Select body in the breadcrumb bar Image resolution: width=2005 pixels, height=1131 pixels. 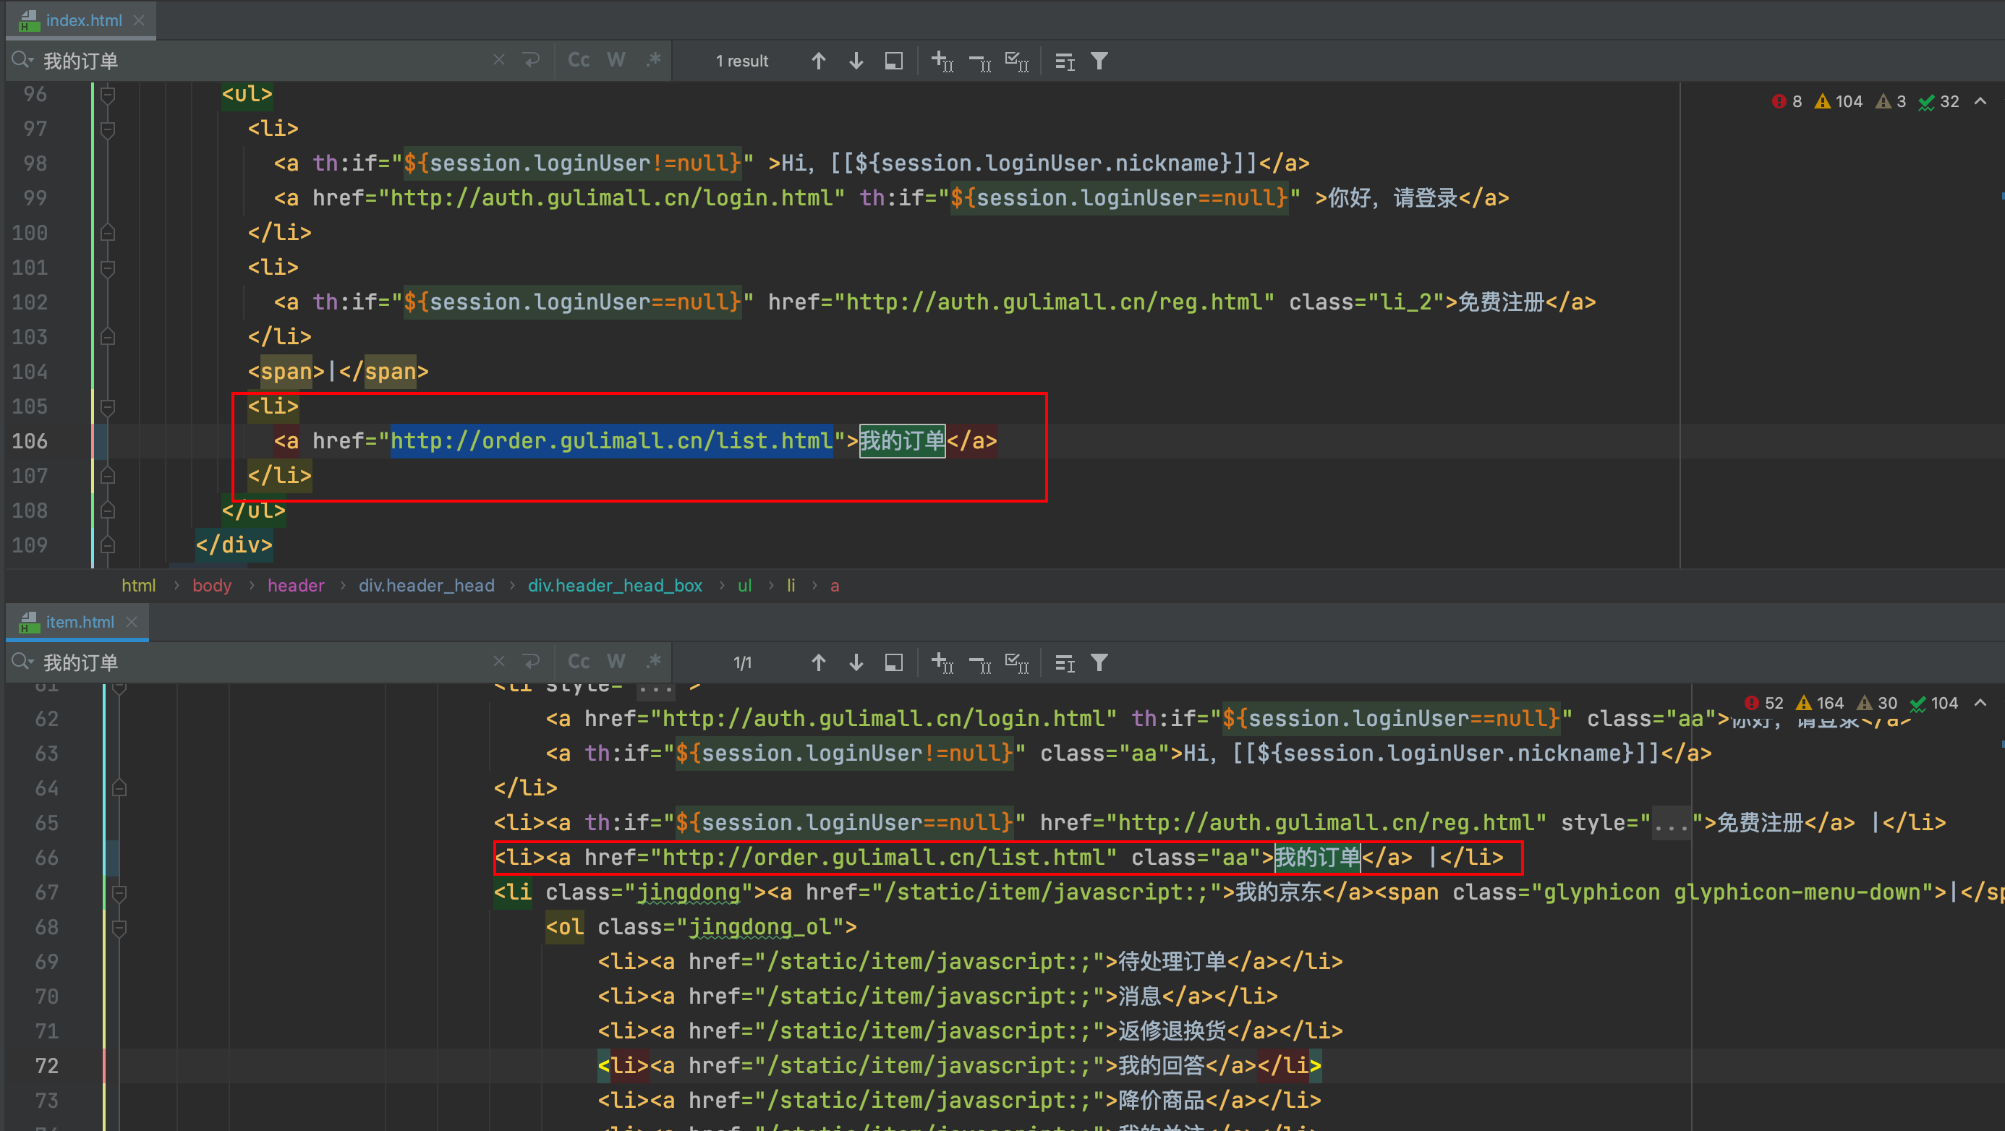tap(212, 585)
